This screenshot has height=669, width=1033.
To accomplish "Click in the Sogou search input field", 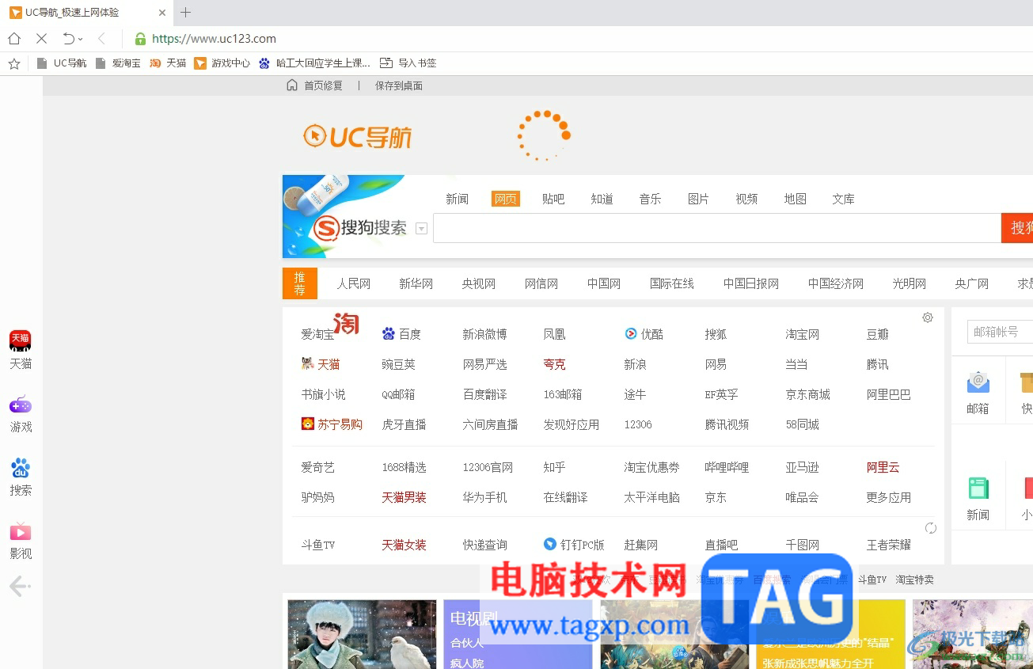I will 717,228.
